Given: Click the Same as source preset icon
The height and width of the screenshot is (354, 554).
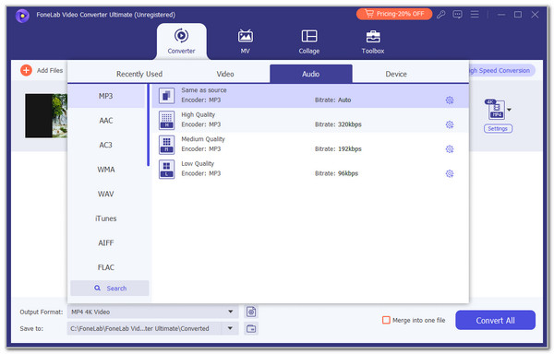Looking at the screenshot, I should (166, 96).
